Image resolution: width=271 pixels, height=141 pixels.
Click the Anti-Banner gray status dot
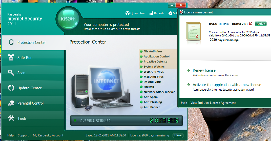point(141,107)
